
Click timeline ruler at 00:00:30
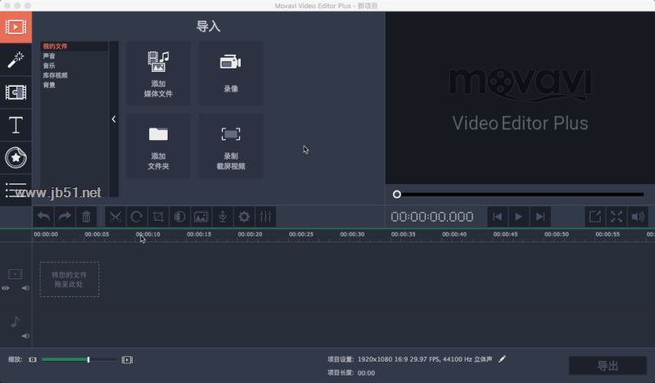[x=352, y=235]
